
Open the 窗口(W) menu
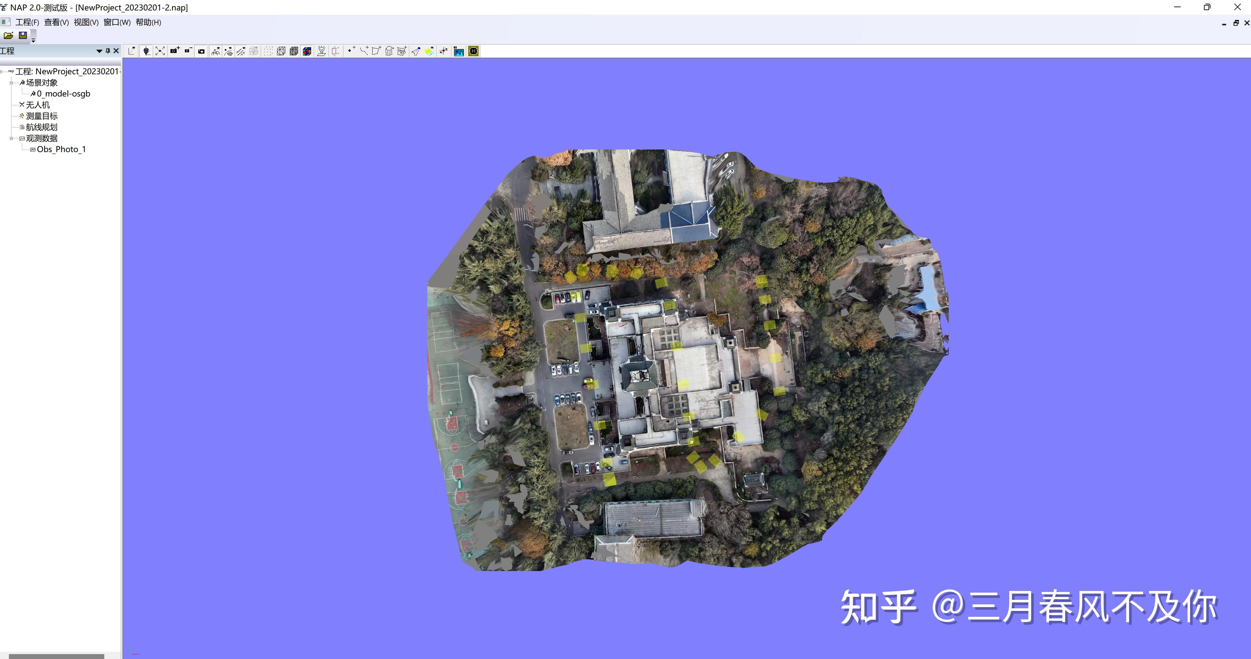pyautogui.click(x=117, y=22)
